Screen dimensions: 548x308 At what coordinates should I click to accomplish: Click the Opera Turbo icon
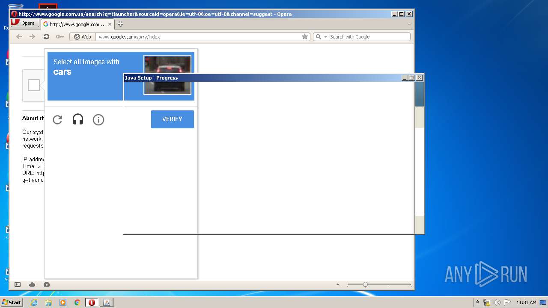[47, 284]
